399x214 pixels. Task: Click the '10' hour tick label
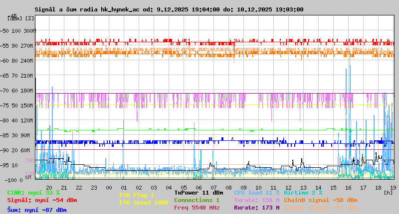[258, 188]
